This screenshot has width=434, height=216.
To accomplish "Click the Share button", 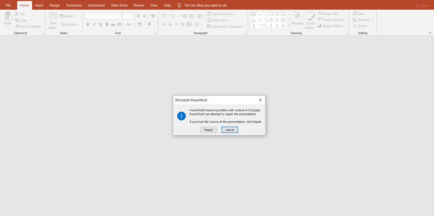I will (x=422, y=6).
